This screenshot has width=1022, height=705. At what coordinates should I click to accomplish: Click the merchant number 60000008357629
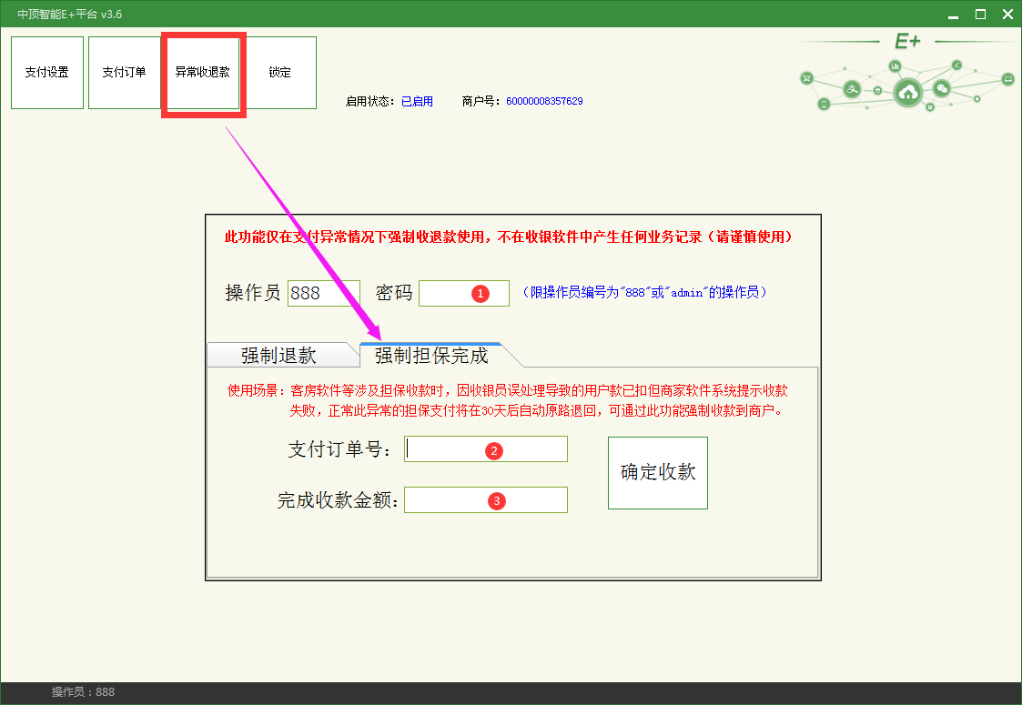(x=544, y=101)
